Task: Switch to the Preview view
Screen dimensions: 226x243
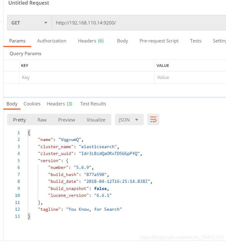Action: tap(66, 120)
